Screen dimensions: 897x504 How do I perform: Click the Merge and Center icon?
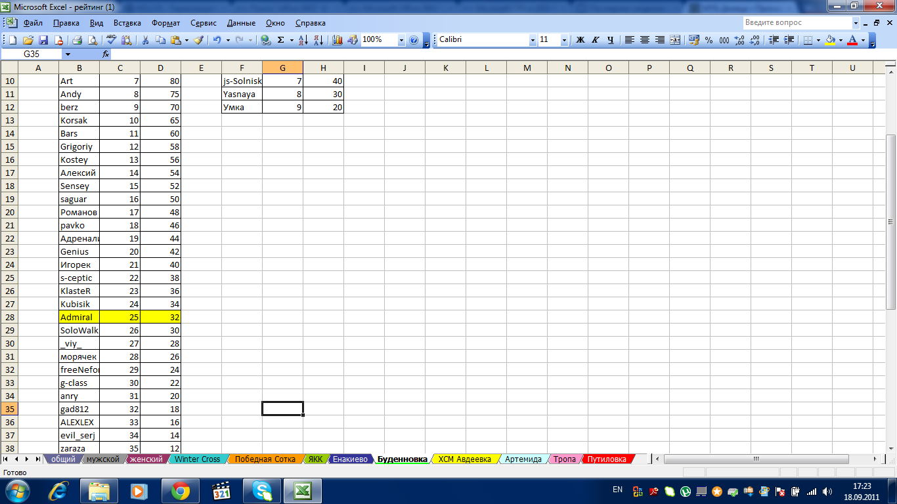click(x=675, y=40)
